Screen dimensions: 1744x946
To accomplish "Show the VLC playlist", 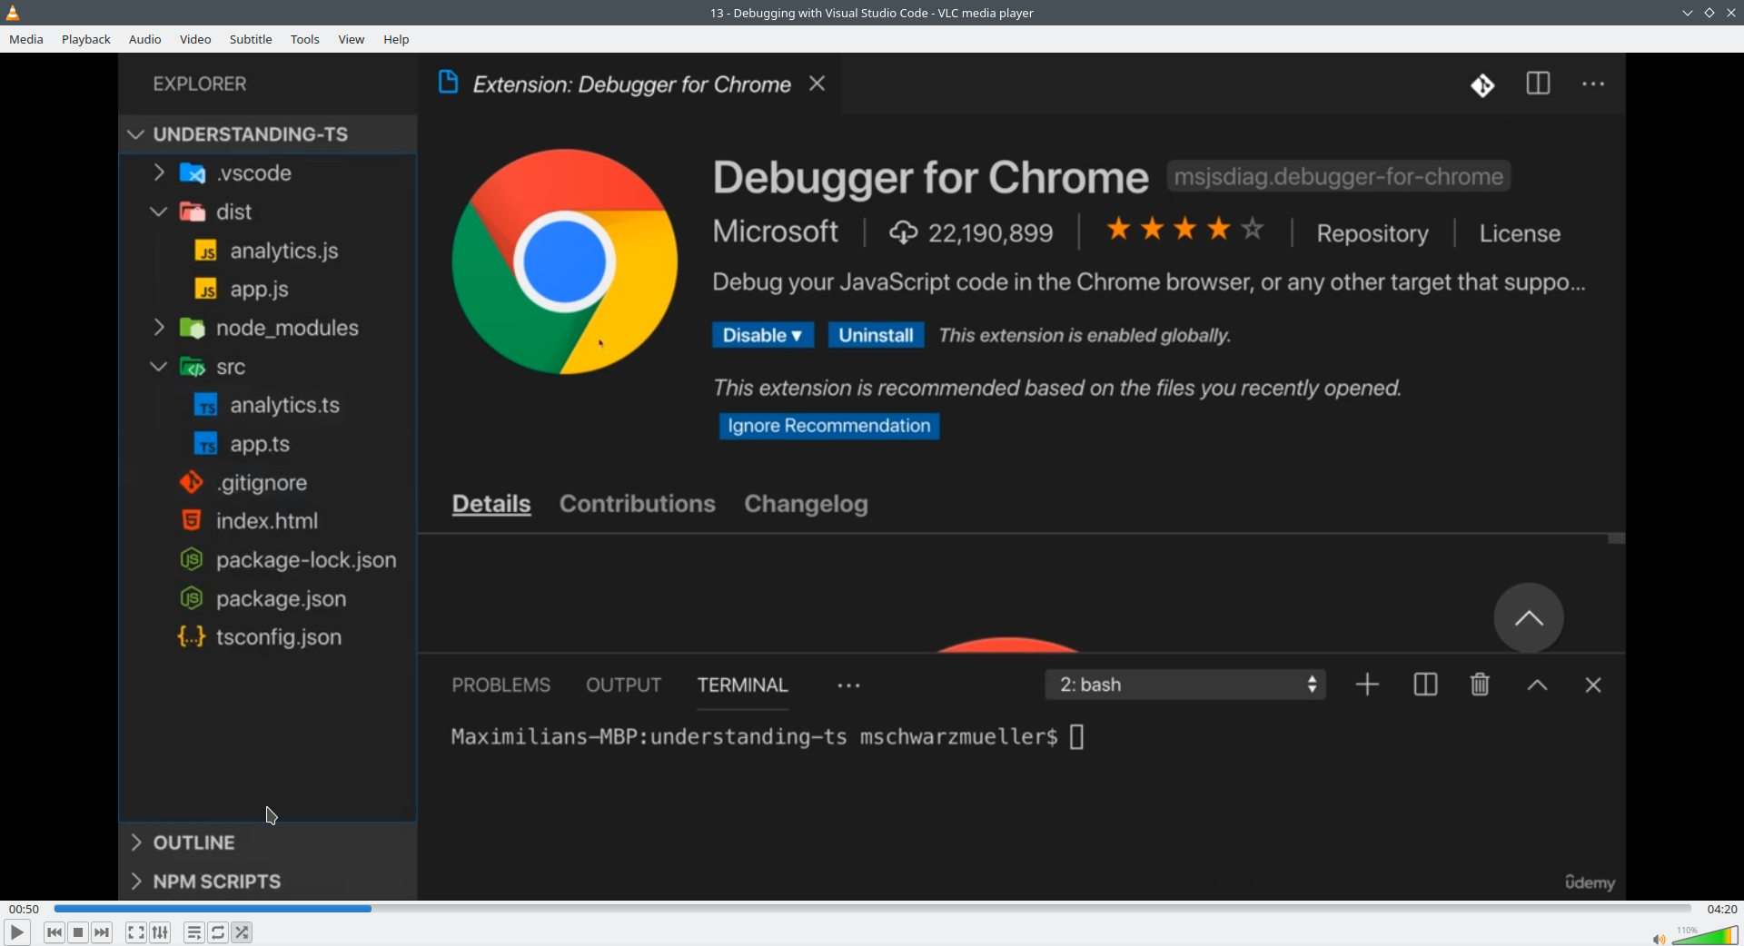I will click(x=194, y=932).
